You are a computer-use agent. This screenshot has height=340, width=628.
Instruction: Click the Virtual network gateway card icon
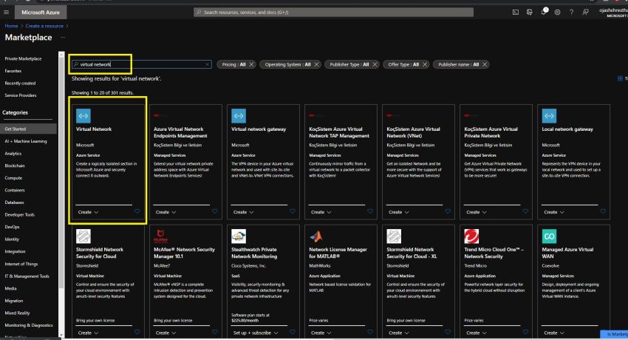(239, 116)
